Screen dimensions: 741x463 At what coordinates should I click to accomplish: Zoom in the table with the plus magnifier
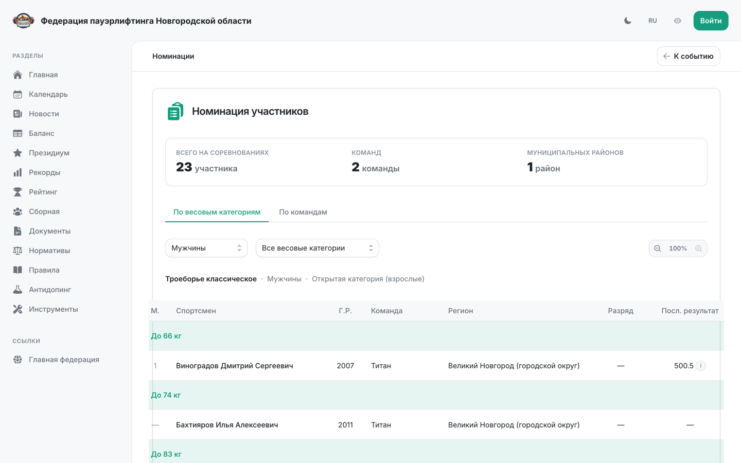coord(699,248)
